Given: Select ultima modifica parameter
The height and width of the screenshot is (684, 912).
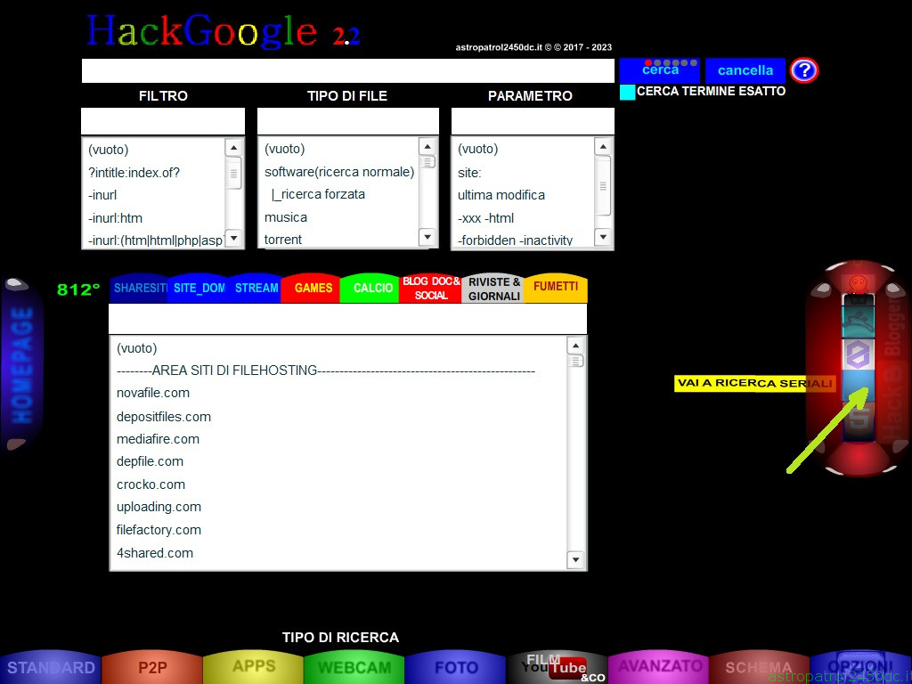Looking at the screenshot, I should pos(501,195).
